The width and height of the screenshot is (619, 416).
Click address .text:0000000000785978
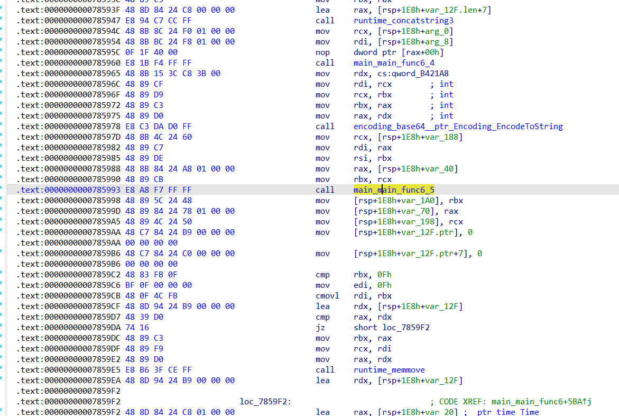coord(68,126)
